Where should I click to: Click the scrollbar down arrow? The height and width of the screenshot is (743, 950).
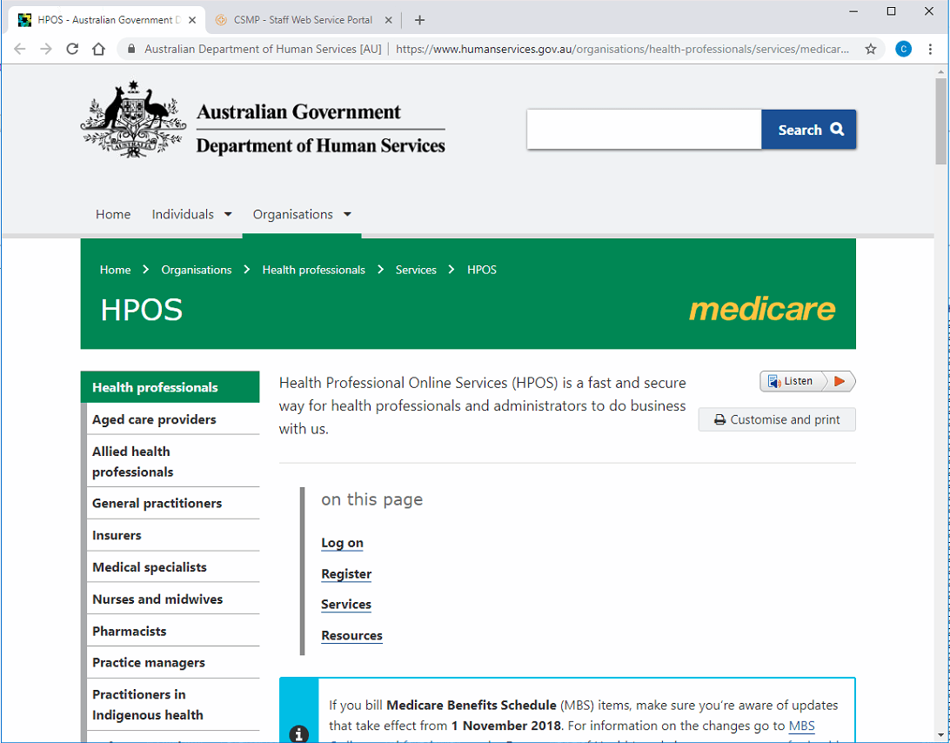click(x=940, y=736)
